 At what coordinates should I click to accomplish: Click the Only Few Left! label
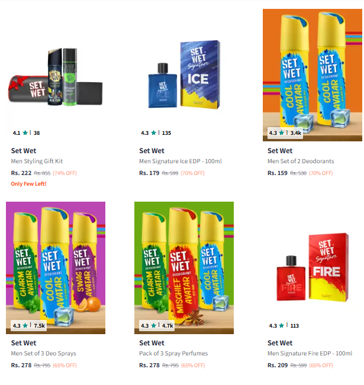[x=28, y=184]
